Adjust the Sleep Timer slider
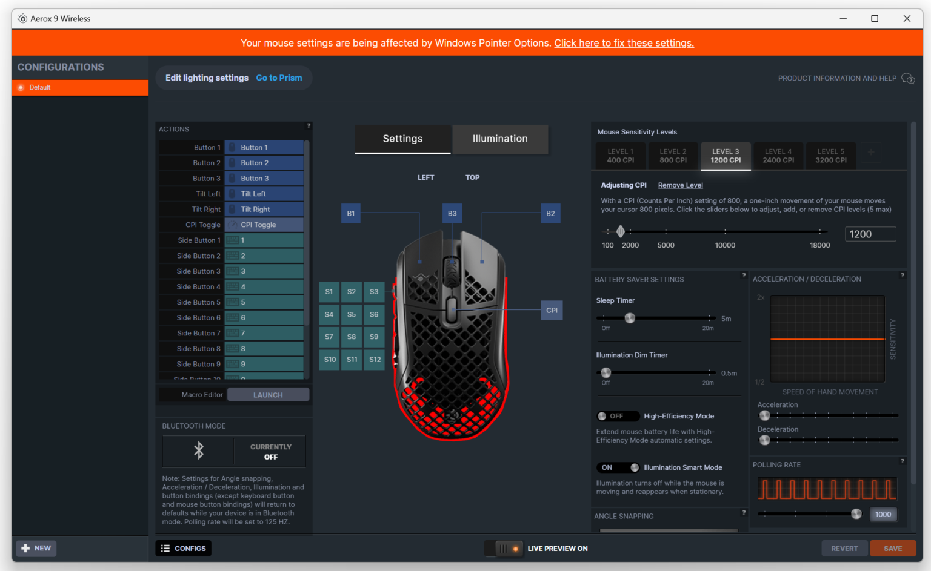Image resolution: width=931 pixels, height=571 pixels. point(630,317)
